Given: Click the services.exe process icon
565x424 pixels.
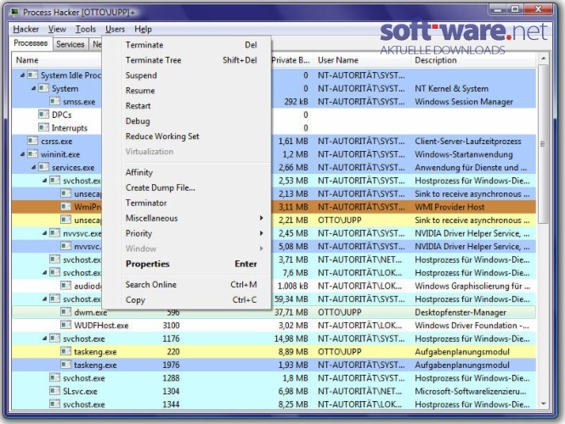Looking at the screenshot, I should coord(43,167).
